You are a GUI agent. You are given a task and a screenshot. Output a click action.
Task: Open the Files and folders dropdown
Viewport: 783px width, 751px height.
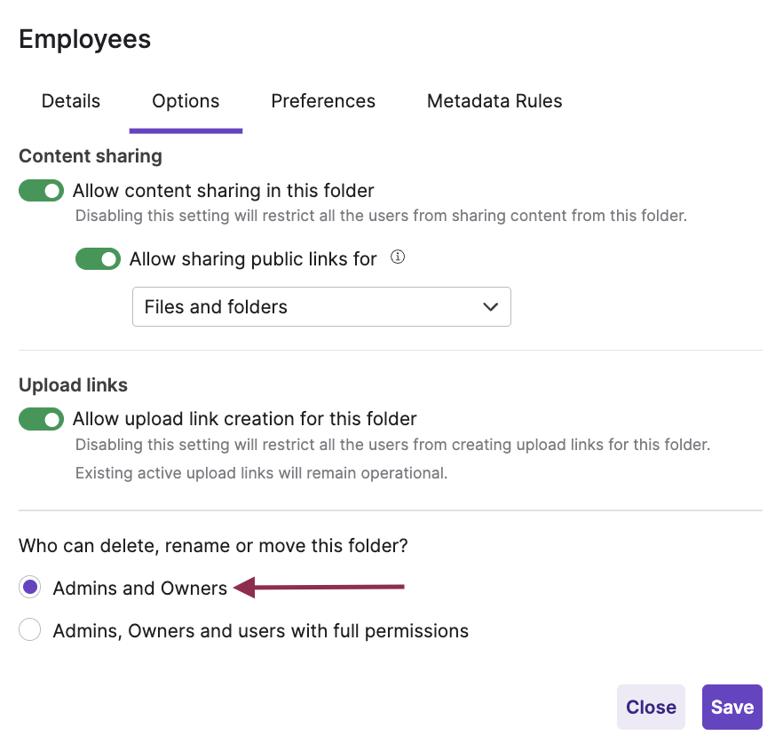point(321,307)
